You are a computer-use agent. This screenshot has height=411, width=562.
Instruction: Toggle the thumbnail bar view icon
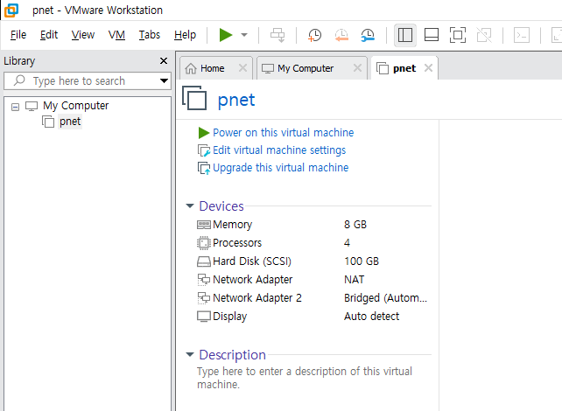pos(432,35)
